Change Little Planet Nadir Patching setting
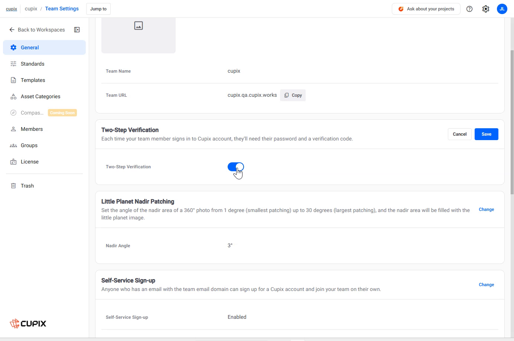Image resolution: width=514 pixels, height=341 pixels. point(487,209)
